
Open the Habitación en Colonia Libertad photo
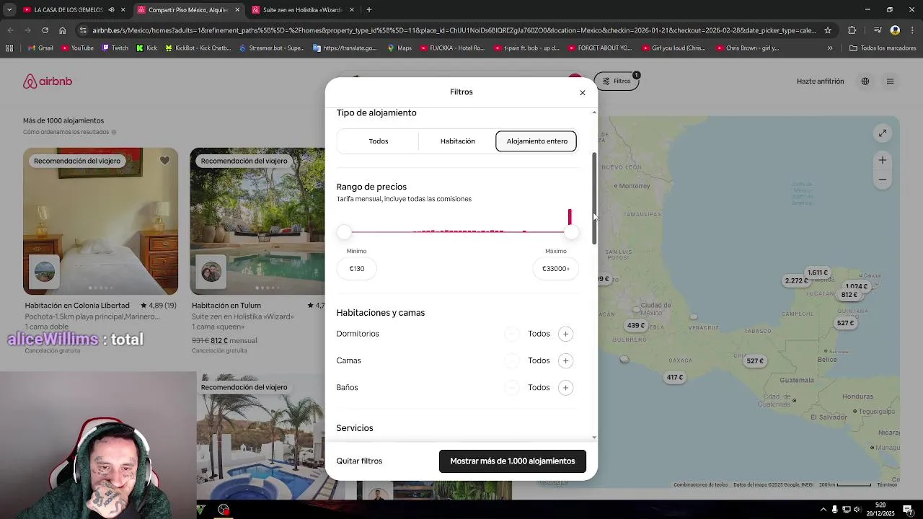click(100, 221)
